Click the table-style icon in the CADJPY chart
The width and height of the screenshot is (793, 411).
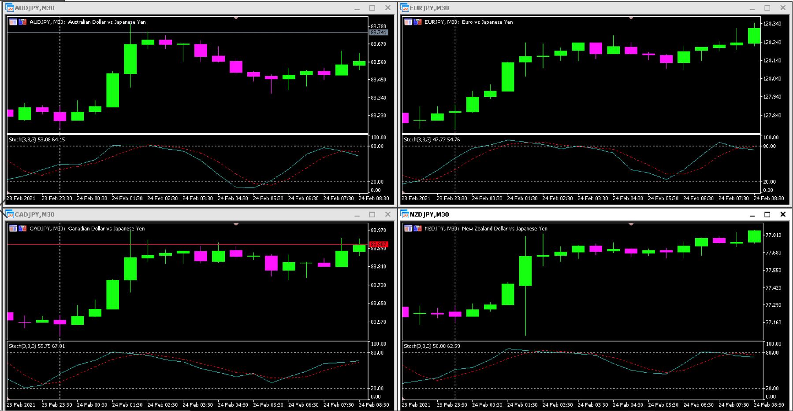point(13,228)
